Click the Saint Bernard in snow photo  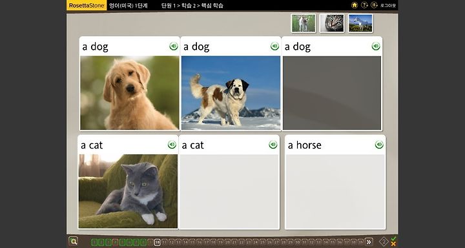pos(231,93)
